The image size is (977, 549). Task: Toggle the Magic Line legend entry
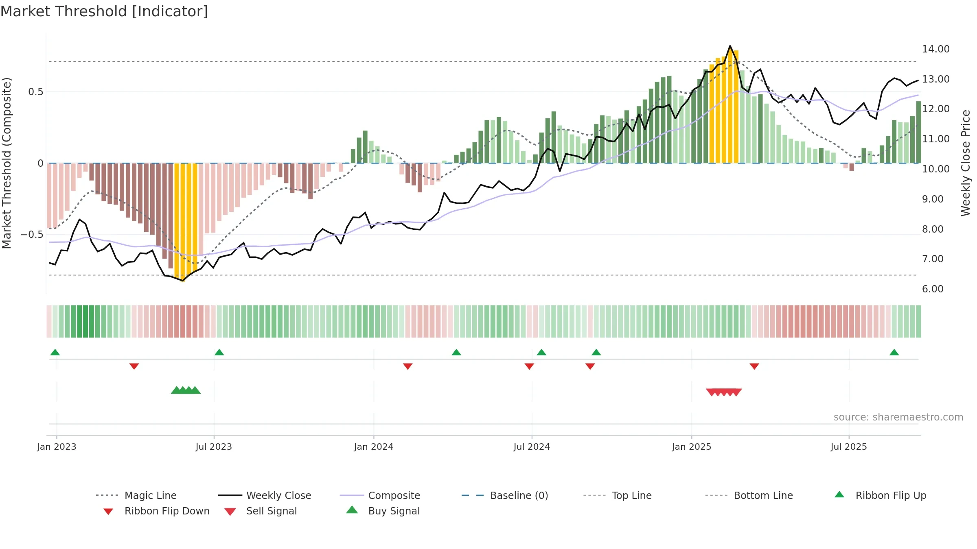point(136,495)
